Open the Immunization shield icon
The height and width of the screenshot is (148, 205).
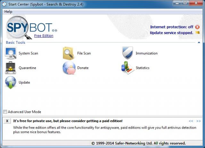(127, 53)
